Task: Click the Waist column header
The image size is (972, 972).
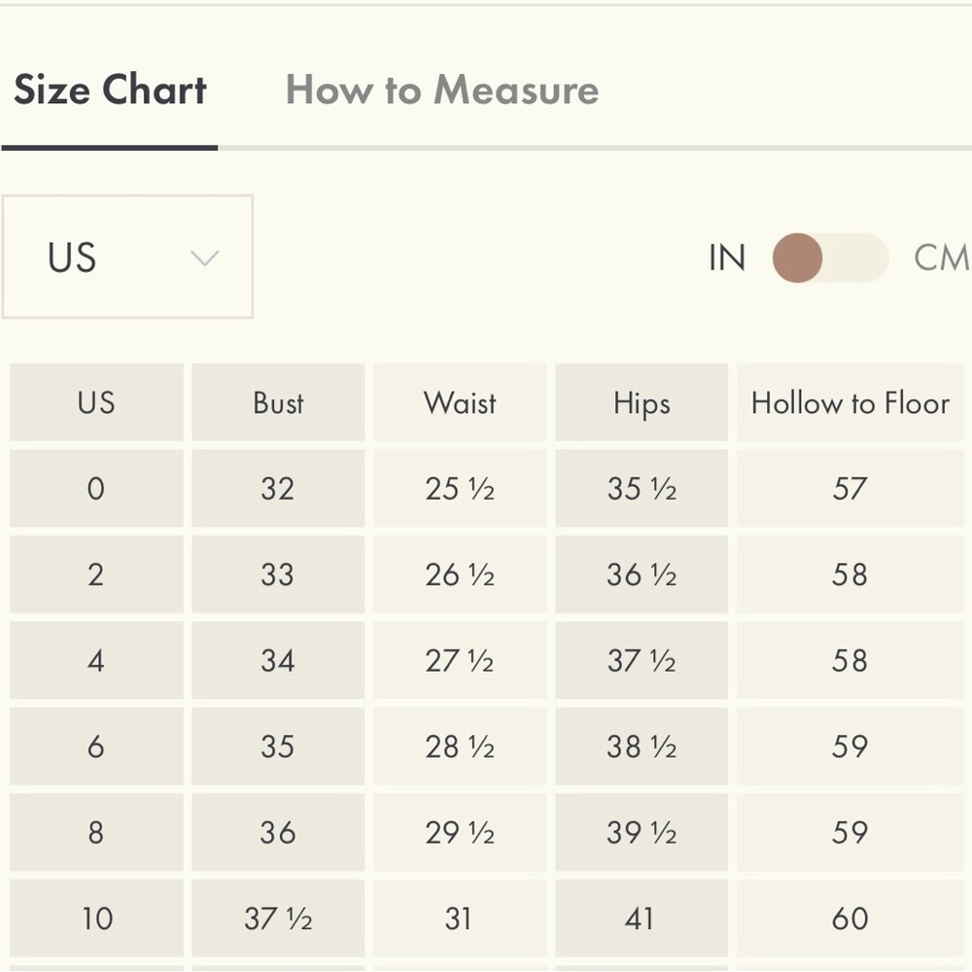Action: (x=460, y=402)
